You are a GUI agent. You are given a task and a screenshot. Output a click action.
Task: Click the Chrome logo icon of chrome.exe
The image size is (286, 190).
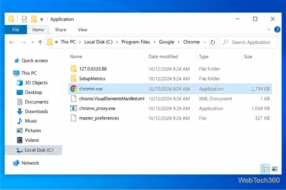point(74,89)
